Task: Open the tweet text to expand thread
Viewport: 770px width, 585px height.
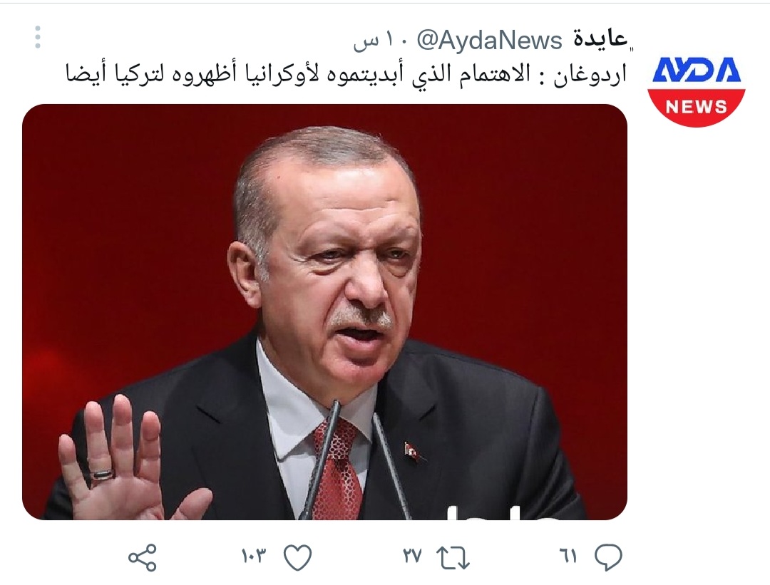Action: point(346,76)
